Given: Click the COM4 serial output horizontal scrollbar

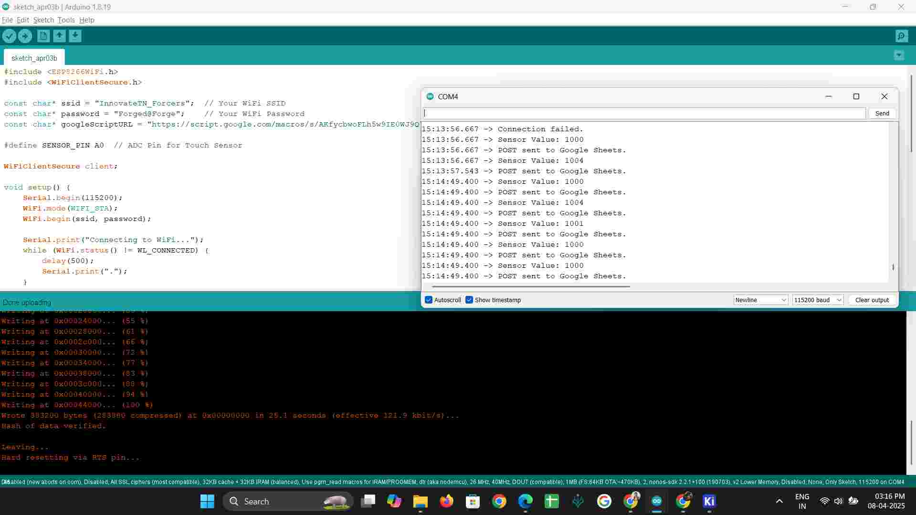Looking at the screenshot, I should pyautogui.click(x=531, y=286).
